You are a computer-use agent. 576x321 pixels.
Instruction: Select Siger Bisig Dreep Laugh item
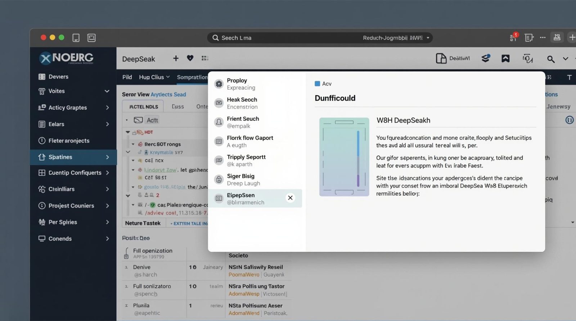[255, 179]
